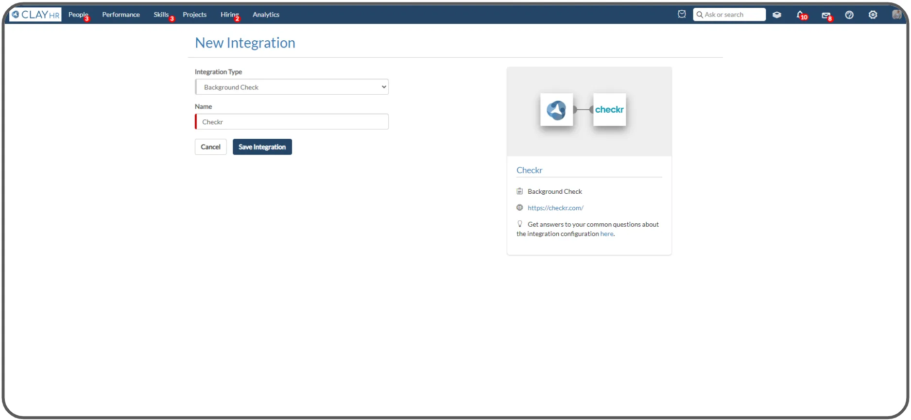Open the user profile avatar
911x420 pixels.
click(897, 15)
